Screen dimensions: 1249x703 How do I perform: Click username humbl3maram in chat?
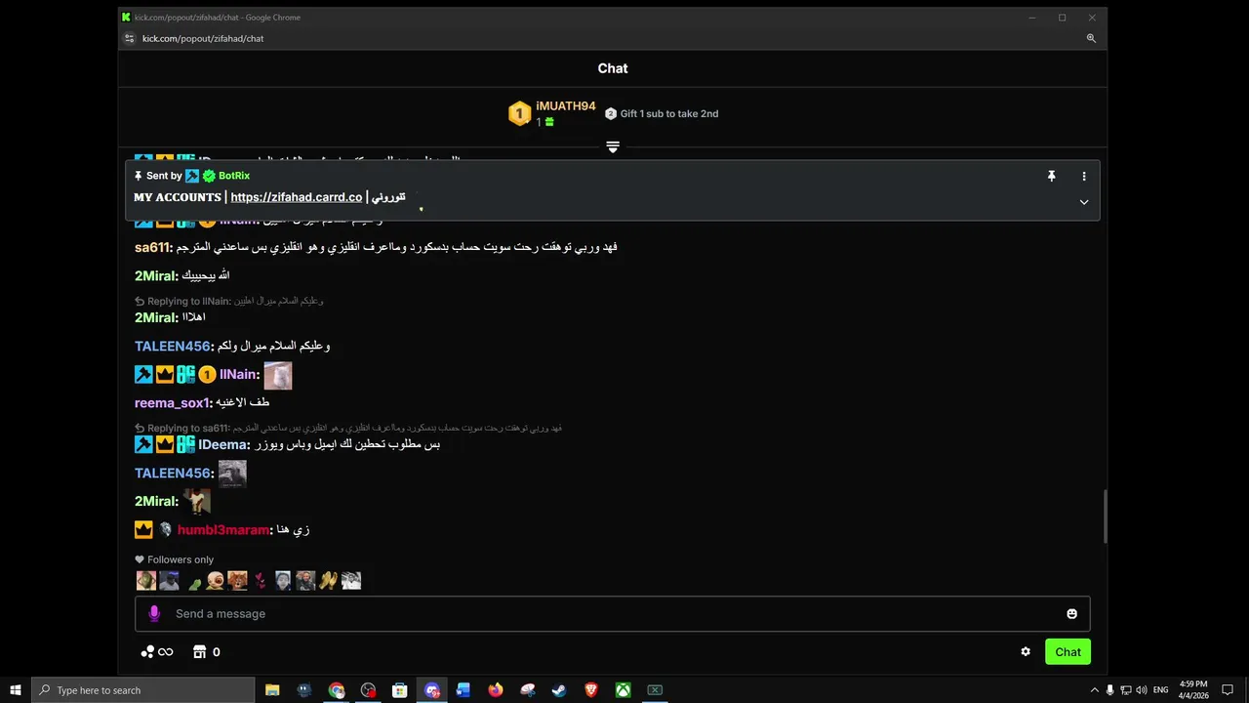(222, 529)
